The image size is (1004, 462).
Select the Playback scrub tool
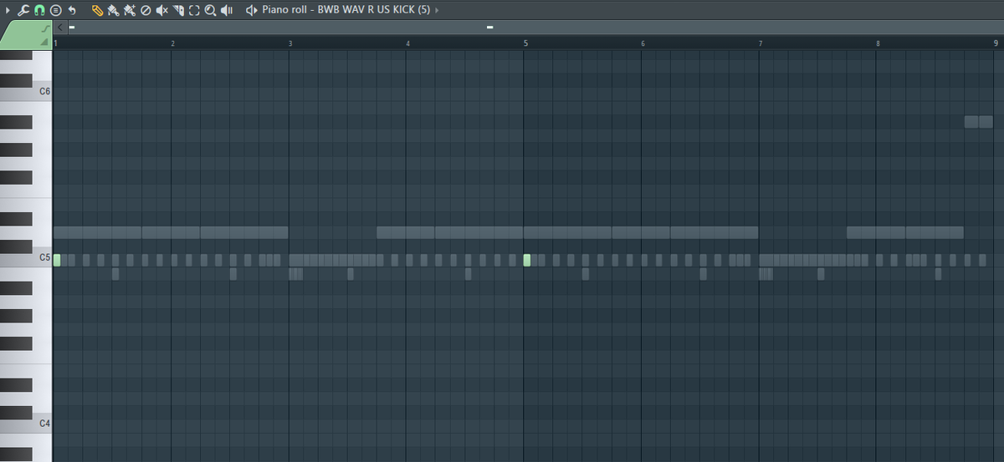click(226, 10)
